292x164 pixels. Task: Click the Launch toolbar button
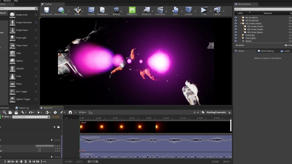pyautogui.click(x=217, y=11)
